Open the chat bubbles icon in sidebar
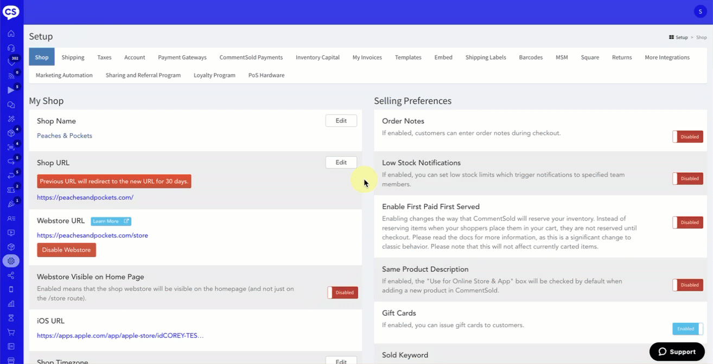 coord(11,105)
